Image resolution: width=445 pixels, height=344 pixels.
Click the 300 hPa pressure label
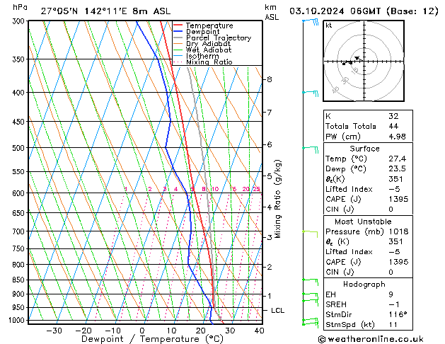click(20, 21)
